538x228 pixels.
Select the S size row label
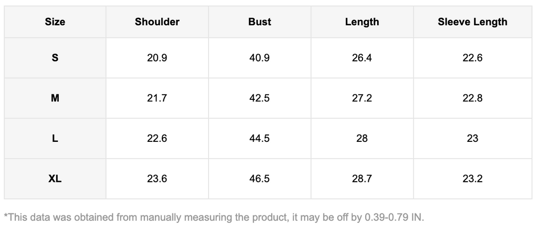(55, 58)
